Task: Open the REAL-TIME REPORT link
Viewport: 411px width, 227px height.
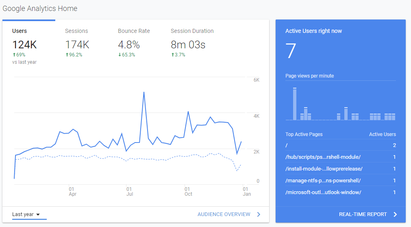Action: tap(363, 214)
